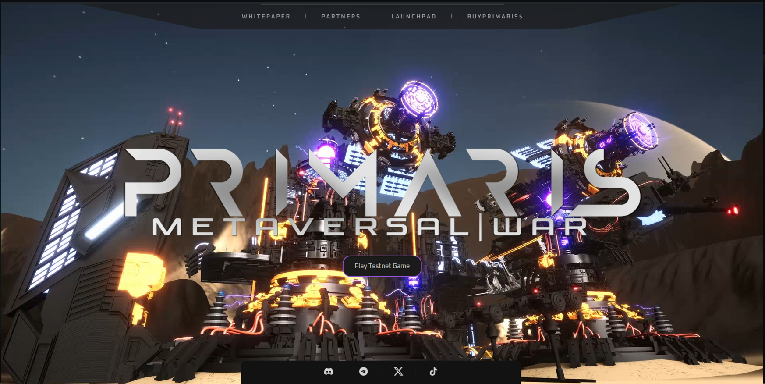Visit the X (Twitter) profile icon
The height and width of the screenshot is (384, 765).
point(398,371)
